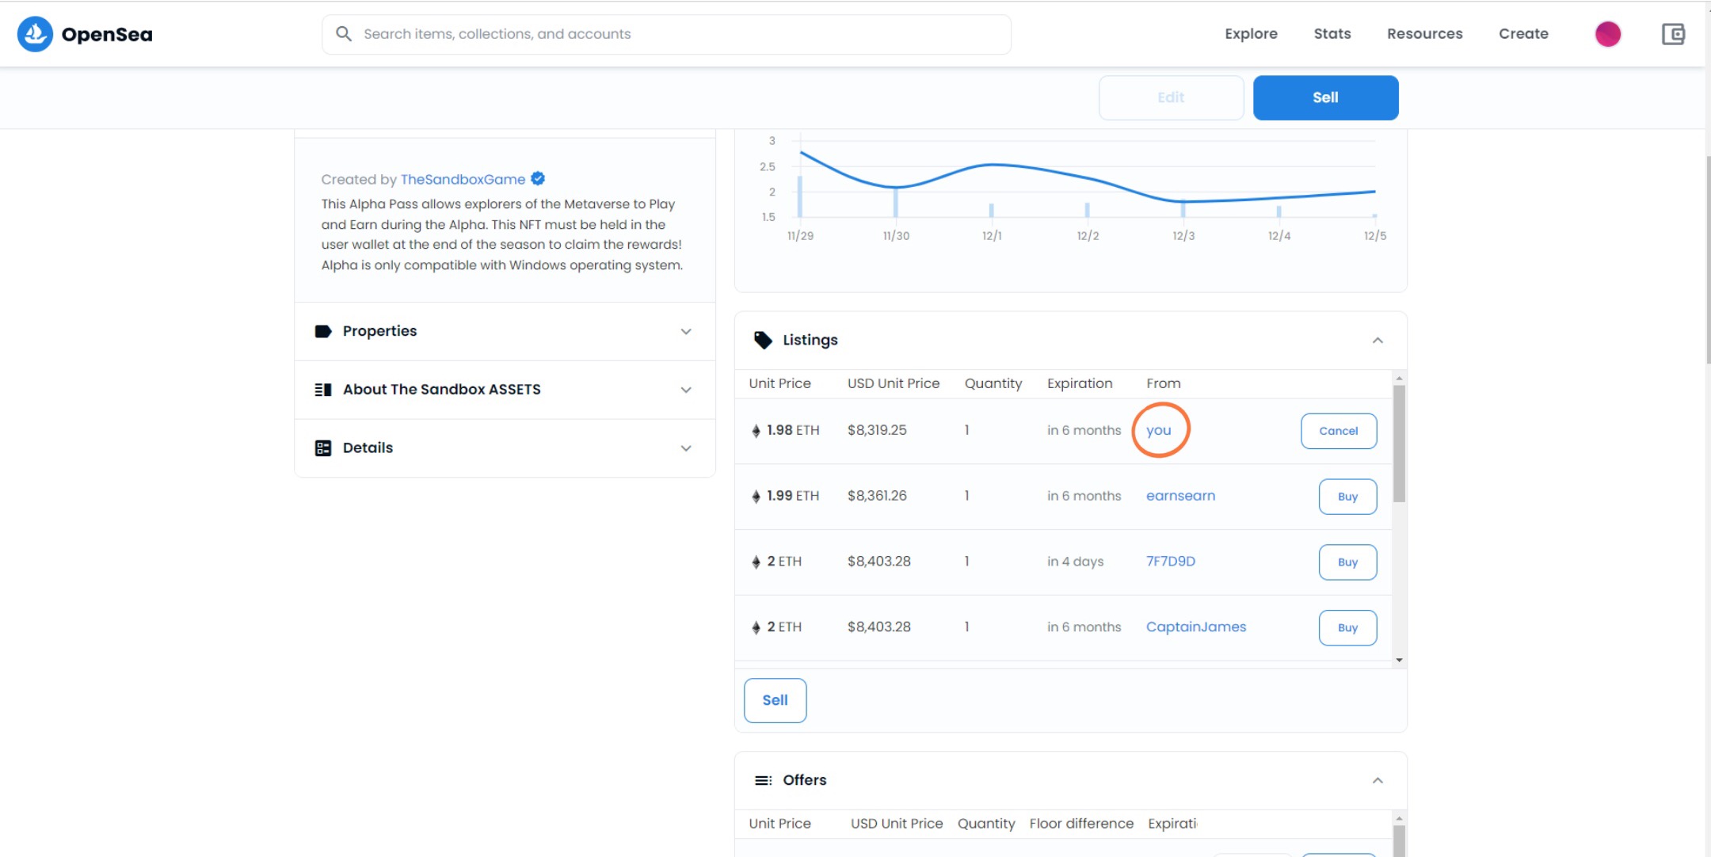Click the ETH icon on the 1.98 ETH row

[756, 431]
